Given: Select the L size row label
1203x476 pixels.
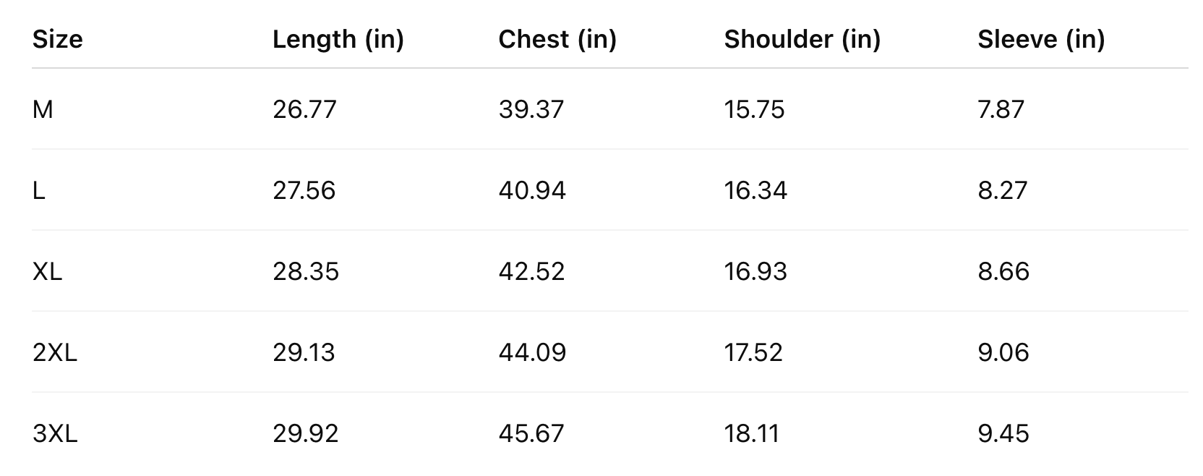Looking at the screenshot, I should (39, 190).
